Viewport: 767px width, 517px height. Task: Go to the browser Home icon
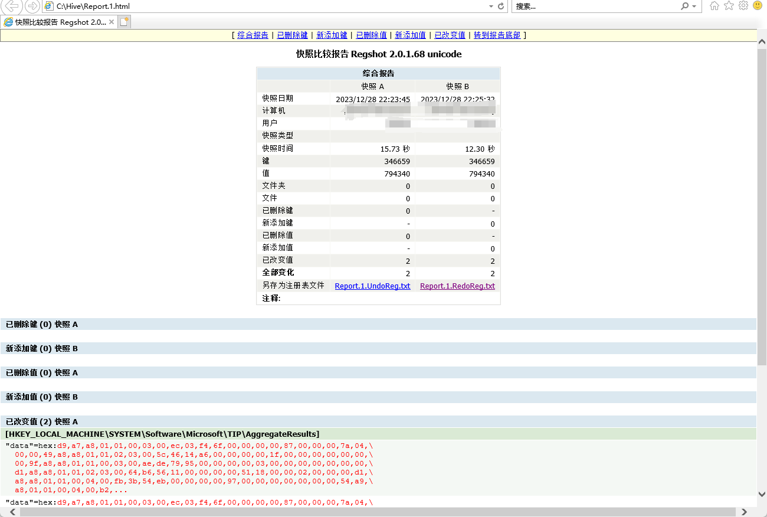pos(714,6)
